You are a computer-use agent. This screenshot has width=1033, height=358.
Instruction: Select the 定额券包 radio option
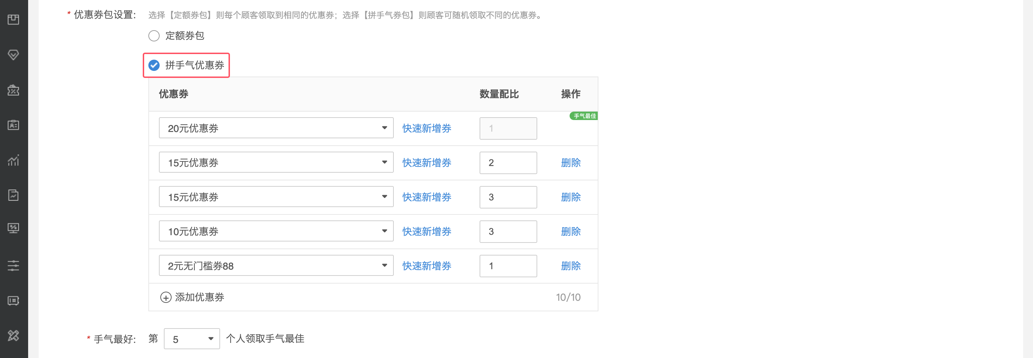[154, 36]
